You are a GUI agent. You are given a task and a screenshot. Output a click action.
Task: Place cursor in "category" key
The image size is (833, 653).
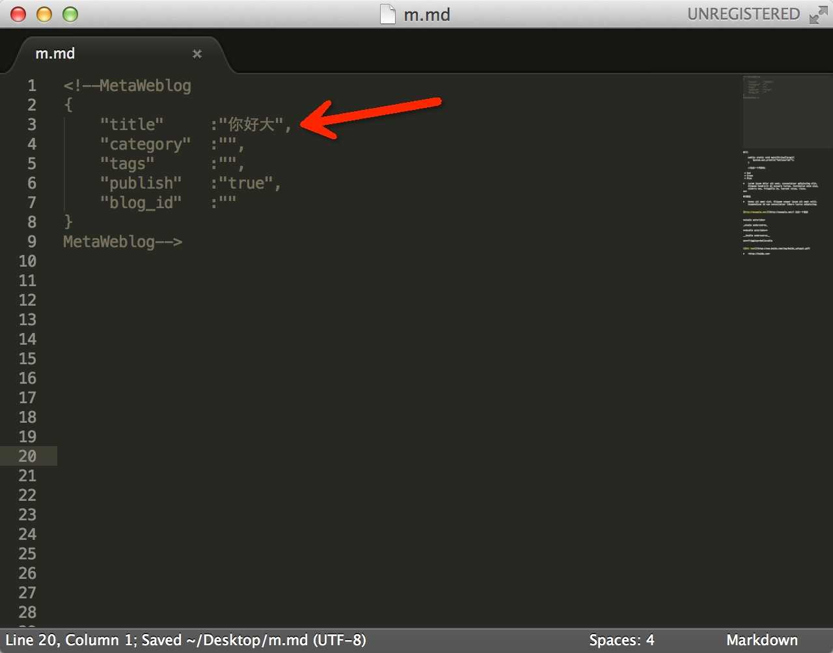[146, 144]
